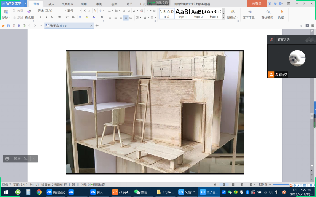Toggle italic text formatting

[x=47, y=17]
